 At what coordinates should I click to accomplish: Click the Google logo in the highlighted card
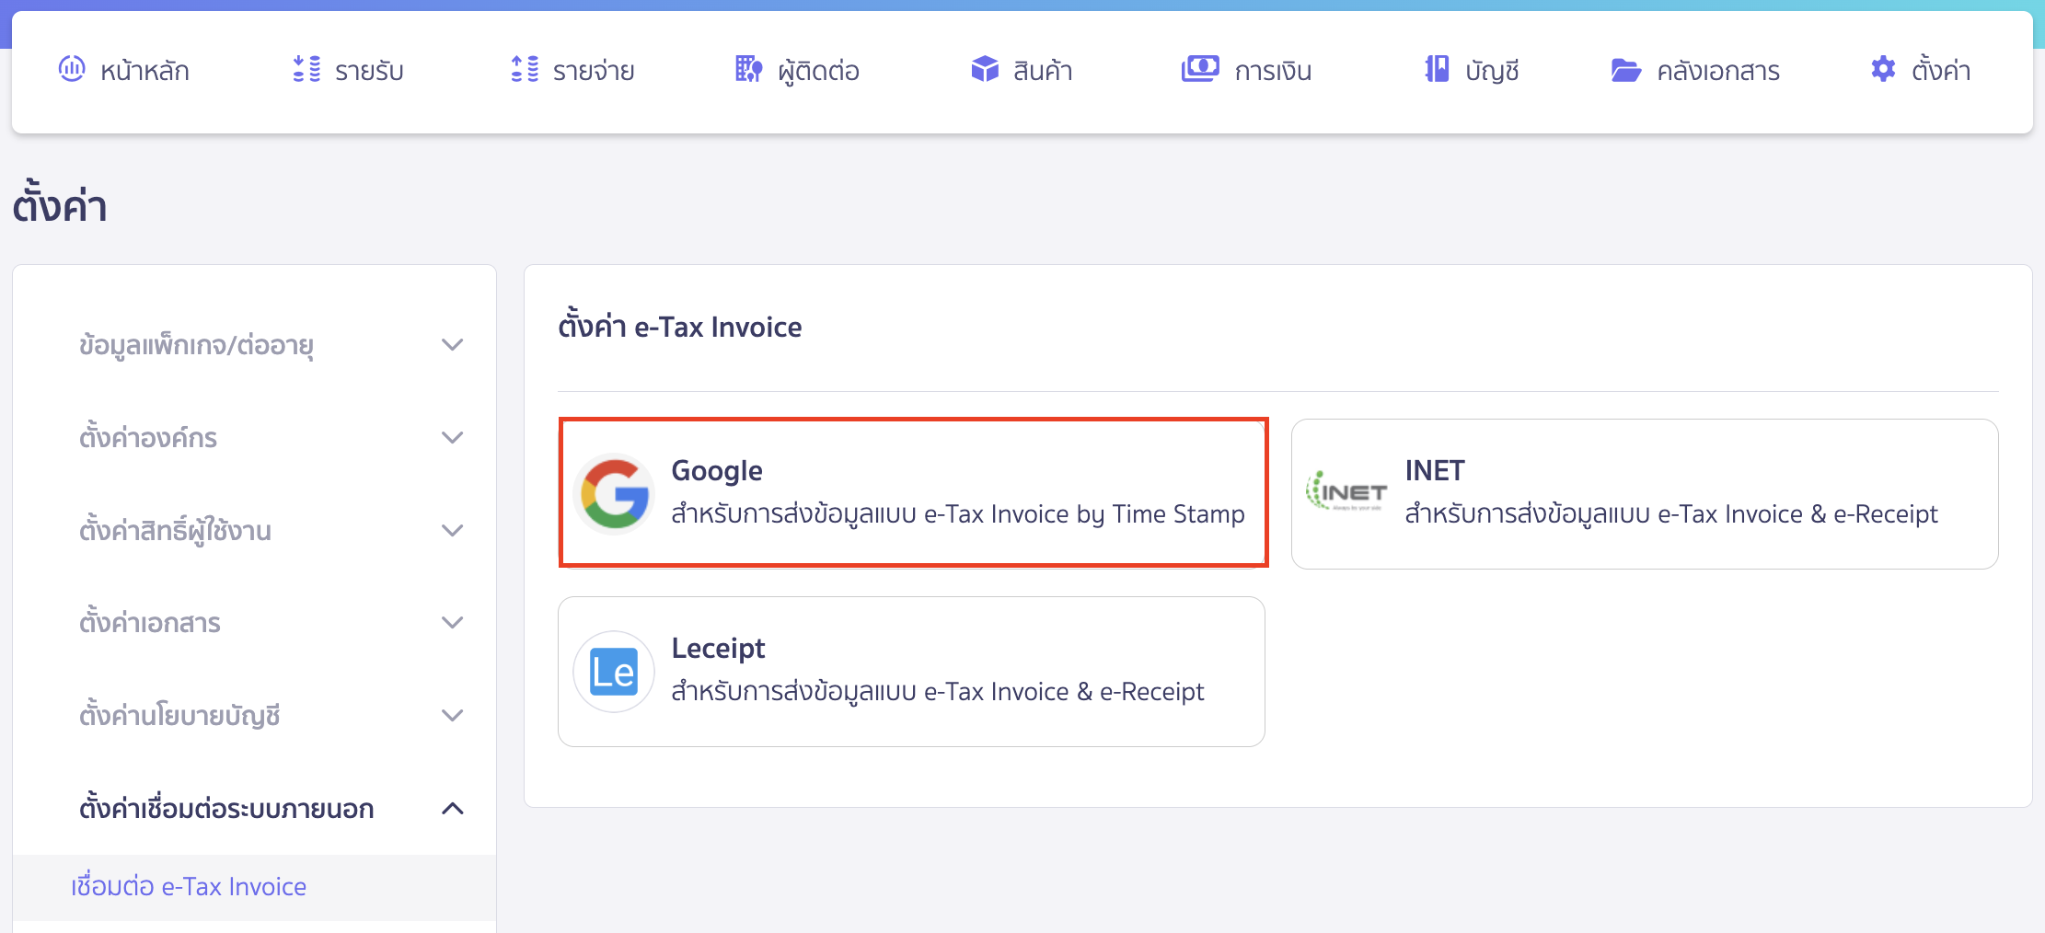point(613,493)
